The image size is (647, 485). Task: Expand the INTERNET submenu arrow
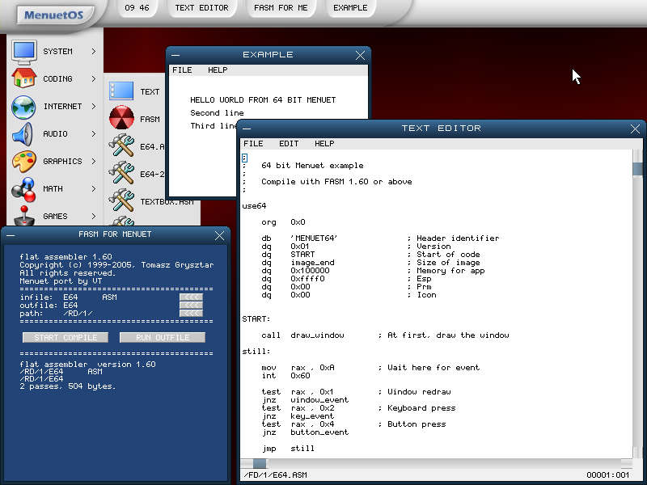94,107
